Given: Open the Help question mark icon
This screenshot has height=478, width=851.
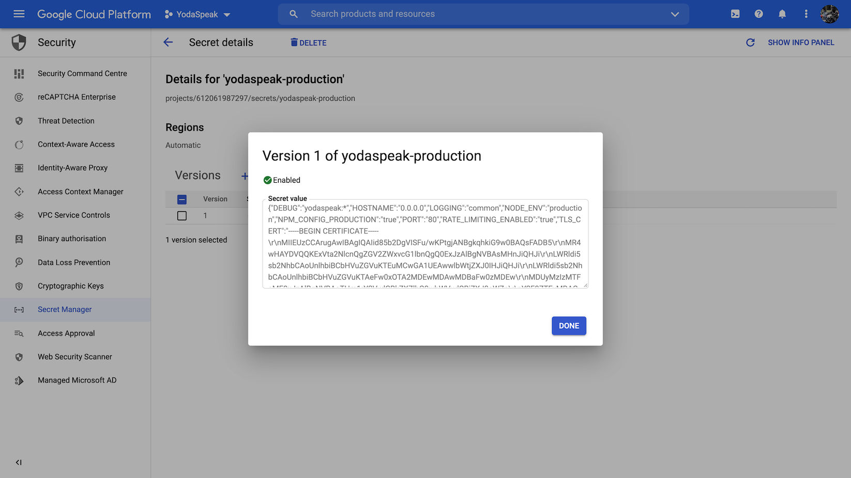Looking at the screenshot, I should click(x=758, y=14).
